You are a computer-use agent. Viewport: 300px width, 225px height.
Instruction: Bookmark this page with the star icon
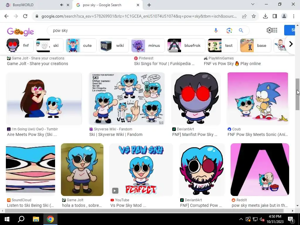(254, 16)
